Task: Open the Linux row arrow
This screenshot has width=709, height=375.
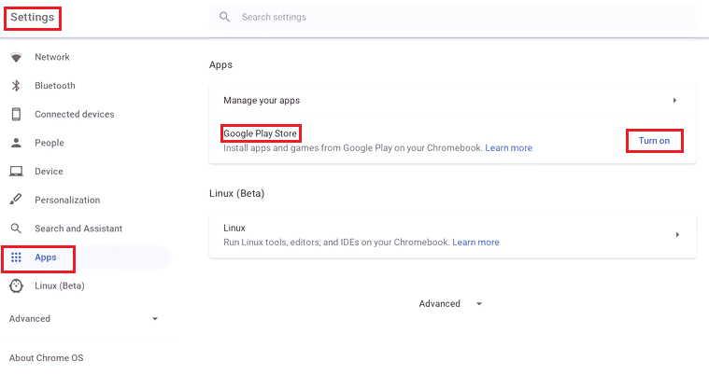Action: (677, 234)
